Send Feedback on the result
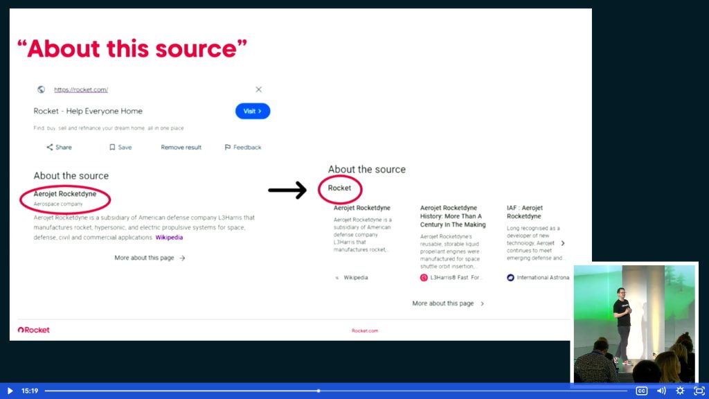The image size is (709, 399). point(243,148)
